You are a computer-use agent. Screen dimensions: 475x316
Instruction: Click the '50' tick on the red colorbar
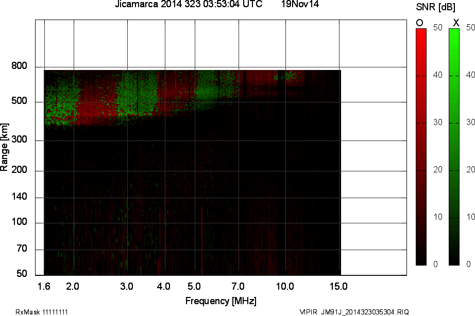438,28
